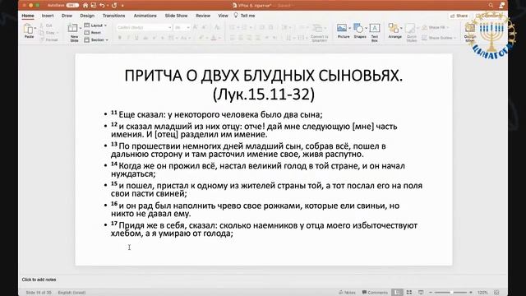Click the English language indicator in status bar
The height and width of the screenshot is (296, 526).
click(x=72, y=293)
